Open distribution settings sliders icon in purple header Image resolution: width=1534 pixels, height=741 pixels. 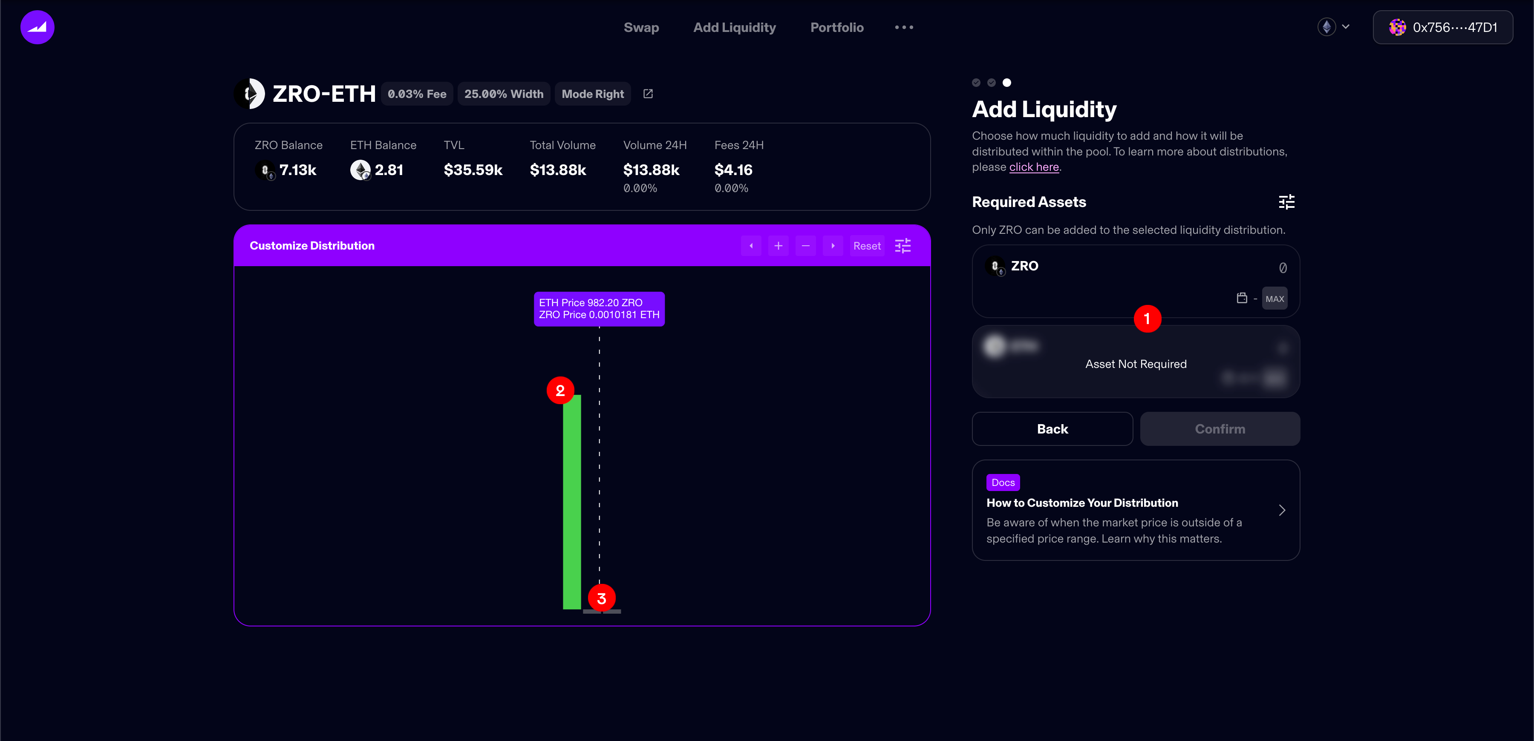point(903,246)
